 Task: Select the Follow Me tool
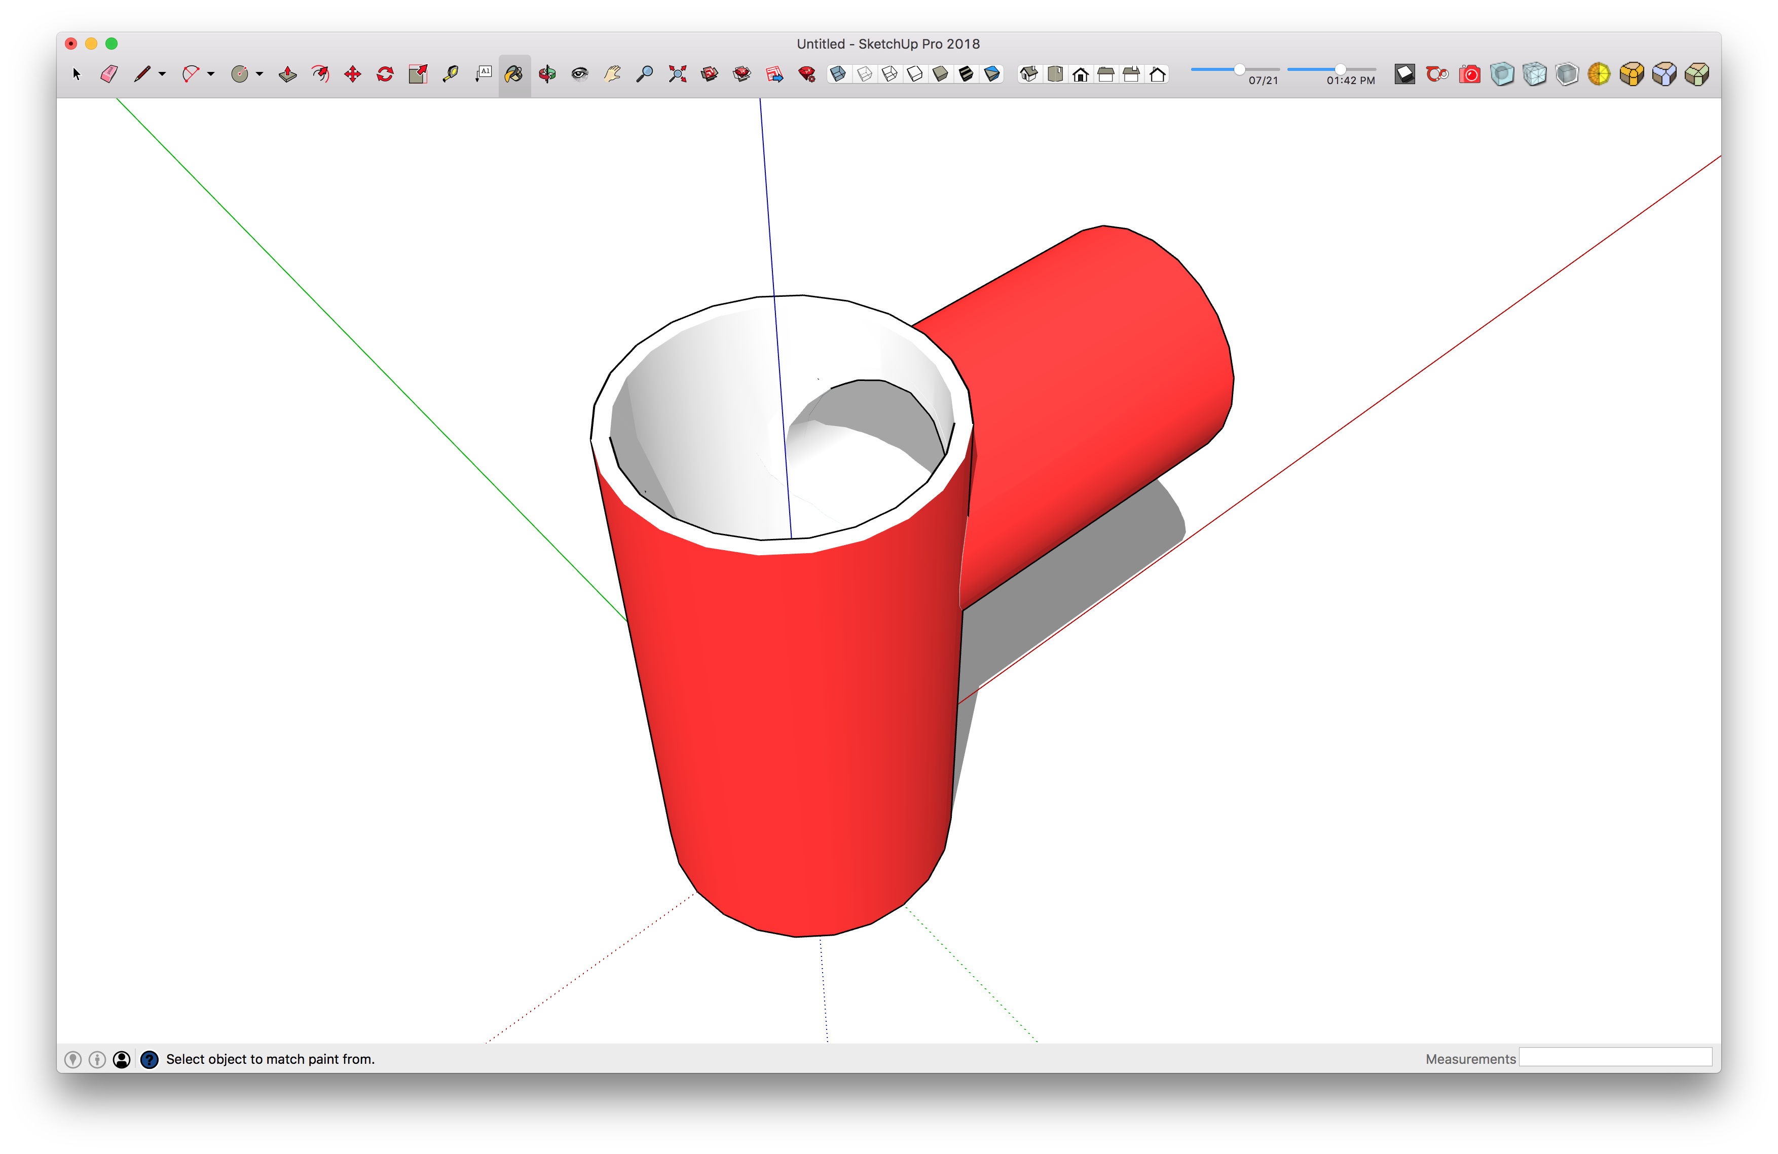[x=320, y=74]
